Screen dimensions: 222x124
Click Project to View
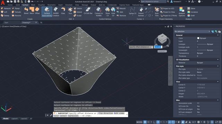168,12
